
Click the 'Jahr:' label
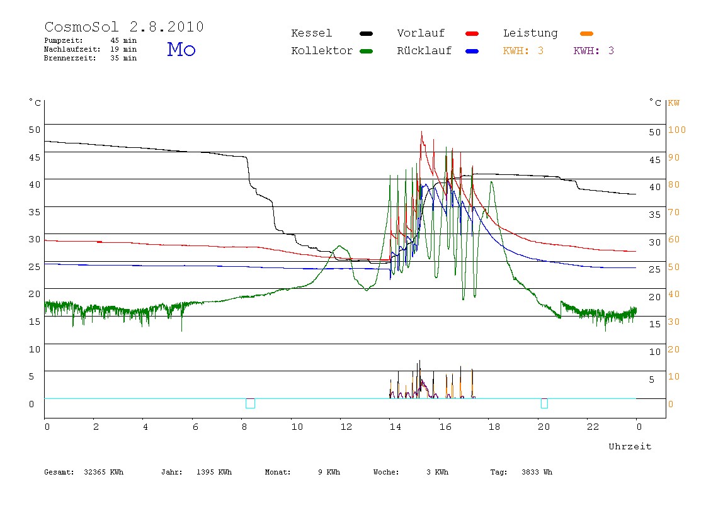[171, 472]
